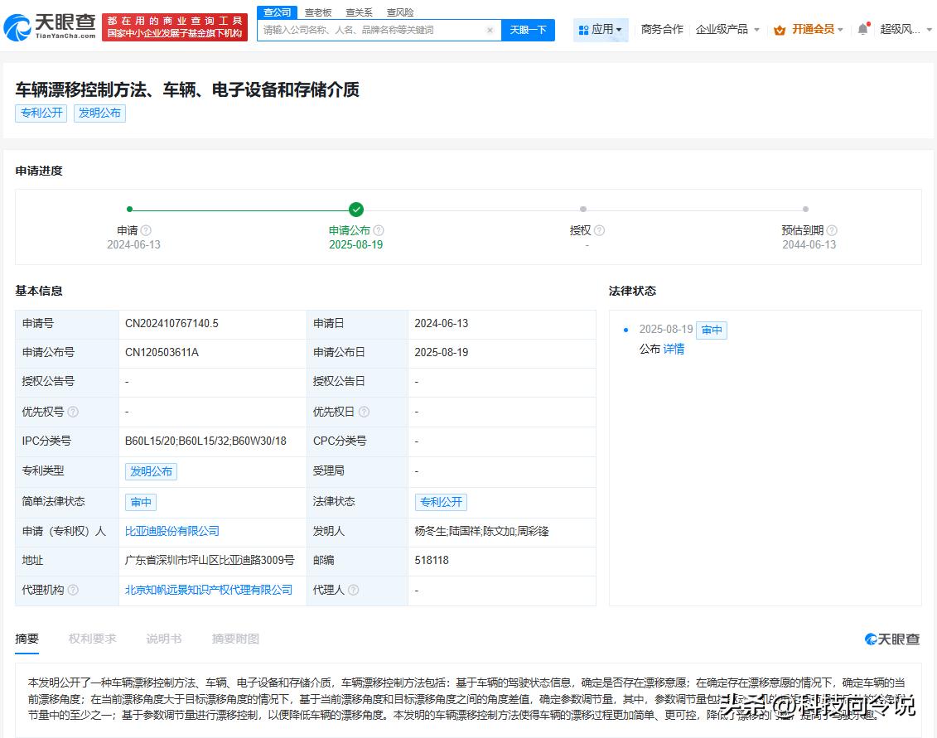This screenshot has width=937, height=738.
Task: Click the notification bell icon
Action: (x=863, y=29)
